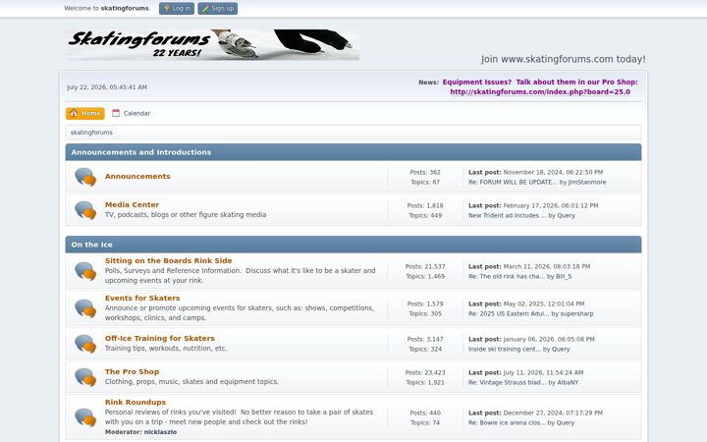Viewport: 707px width, 442px height.
Task: Open the Media Center board
Action: (x=132, y=204)
